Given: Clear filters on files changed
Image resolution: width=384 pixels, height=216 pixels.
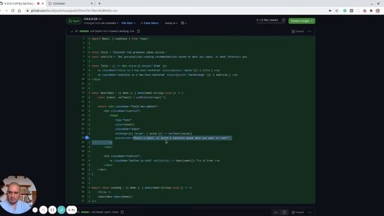Looking at the screenshot, I should click(x=149, y=23).
